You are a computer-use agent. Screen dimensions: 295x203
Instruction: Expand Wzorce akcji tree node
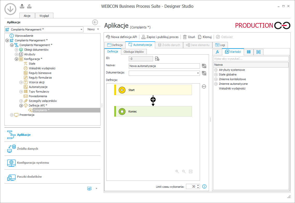click(21, 82)
